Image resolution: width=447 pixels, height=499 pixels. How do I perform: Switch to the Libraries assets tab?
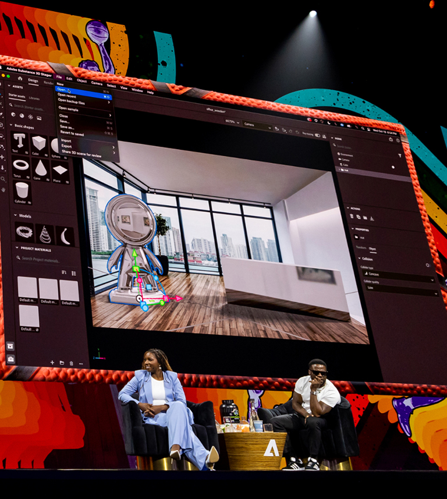click(34, 98)
